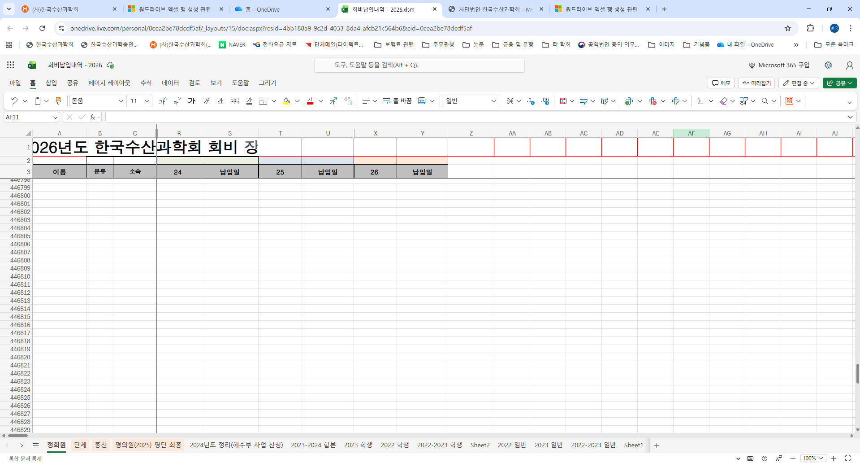Click the Merge cells icon
The image size is (860, 463).
click(x=422, y=101)
